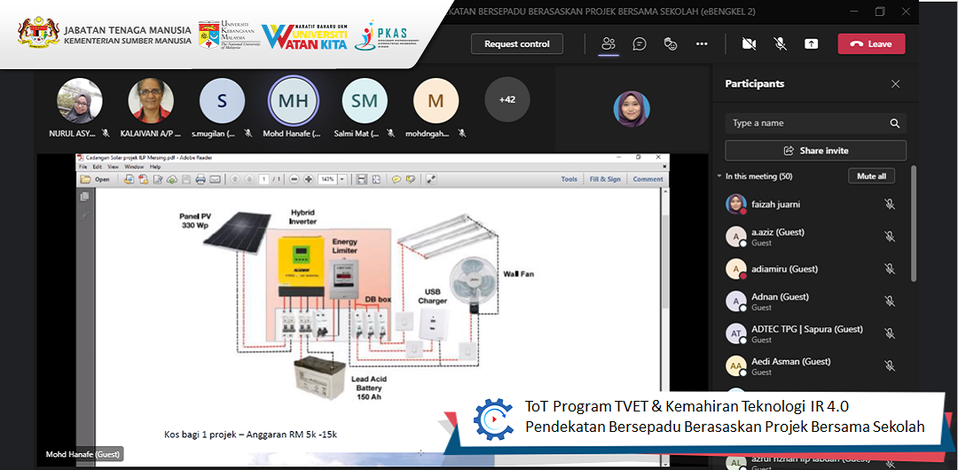Open the meeting chat icon
The width and height of the screenshot is (958, 470).
(x=640, y=43)
